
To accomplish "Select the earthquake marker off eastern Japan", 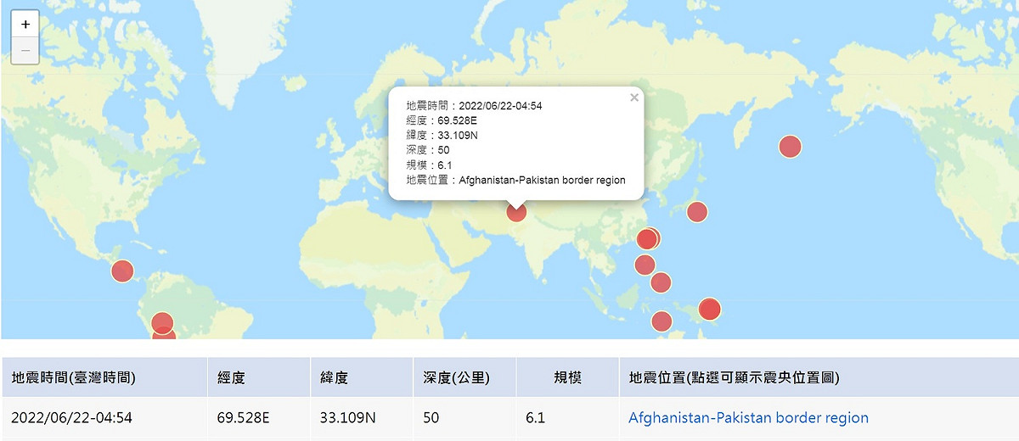I will [x=697, y=212].
